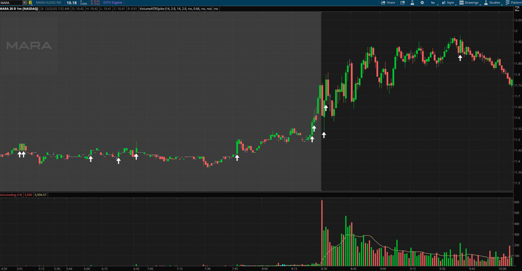This screenshot has height=271, width=522.
Task: Click the yellow symbol link badge
Action: click(x=30, y=3)
